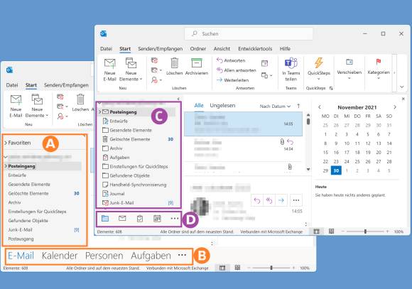The image size is (412, 289).
Task: Open the three dots after Aufgaben in back window
Action: pyautogui.click(x=182, y=255)
